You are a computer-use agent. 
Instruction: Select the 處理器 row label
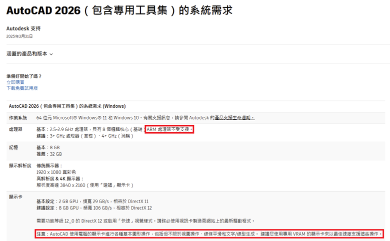[15, 129]
